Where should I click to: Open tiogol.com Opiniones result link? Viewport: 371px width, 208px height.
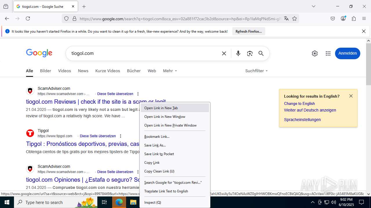[x=83, y=180]
